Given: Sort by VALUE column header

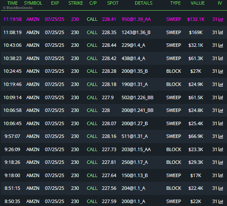Looking at the screenshot, I should pos(198,3).
